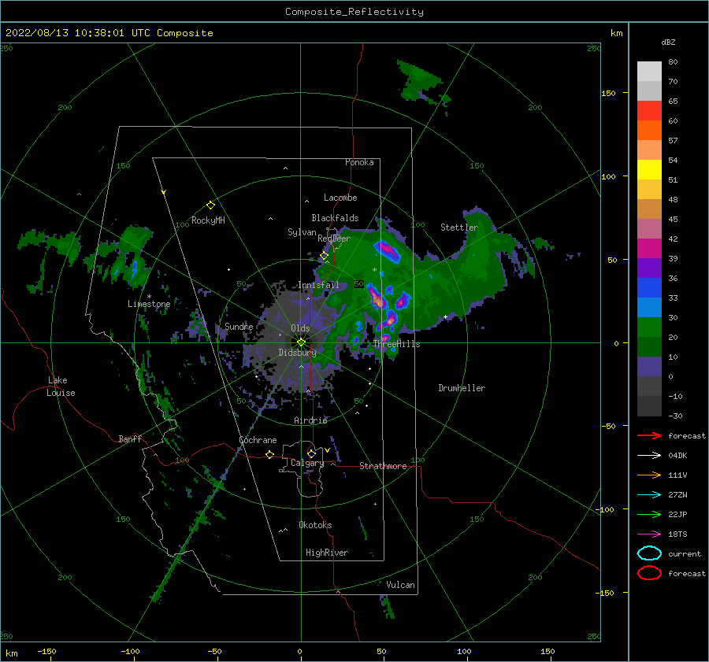Image resolution: width=709 pixels, height=662 pixels.
Task: Click the Strathmore label
Action: (383, 466)
